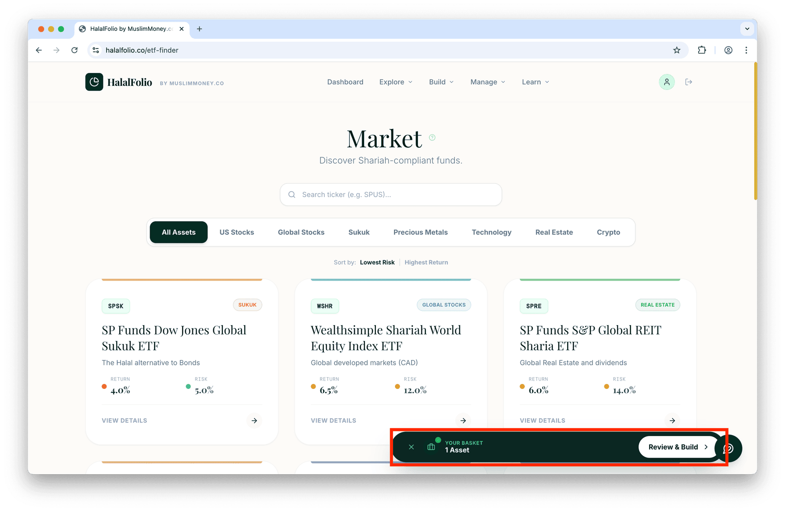Click the search magnifier icon
785x511 pixels.
(292, 195)
